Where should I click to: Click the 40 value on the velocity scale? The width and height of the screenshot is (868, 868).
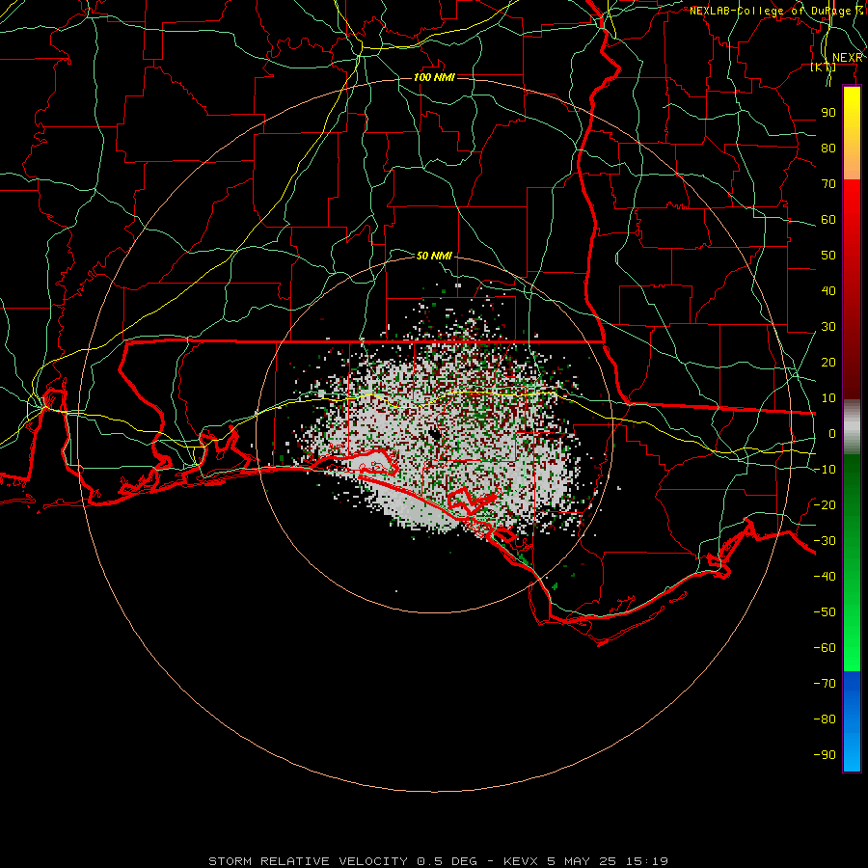pyautogui.click(x=828, y=290)
